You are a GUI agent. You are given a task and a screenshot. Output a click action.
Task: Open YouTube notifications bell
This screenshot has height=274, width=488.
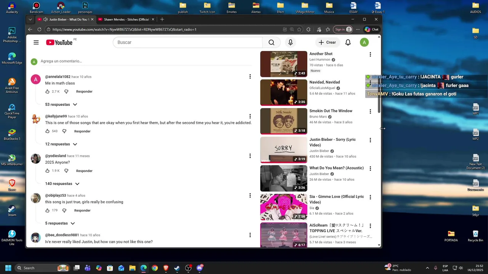click(x=348, y=42)
